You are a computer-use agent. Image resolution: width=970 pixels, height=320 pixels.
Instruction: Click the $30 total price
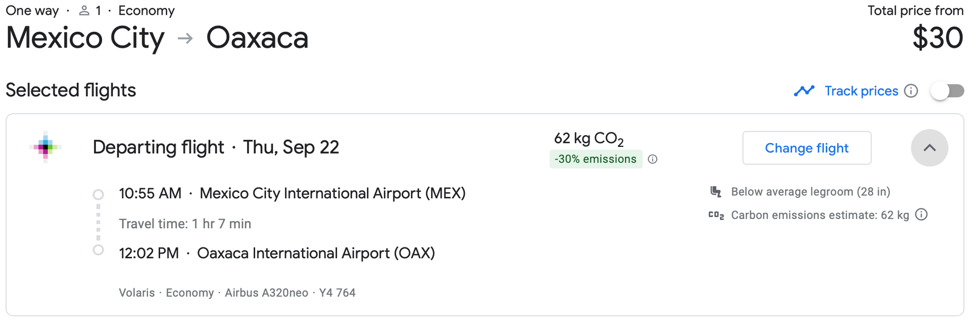(937, 38)
